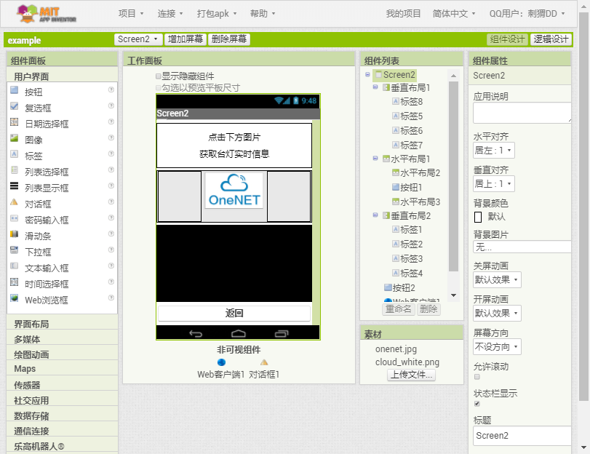Open the 屏幕方向 dropdown
The width and height of the screenshot is (590, 454).
pos(497,347)
